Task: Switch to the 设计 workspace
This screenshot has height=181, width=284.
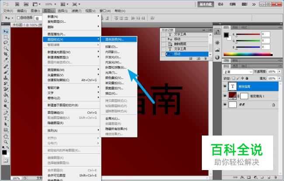Action: tap(221, 4)
